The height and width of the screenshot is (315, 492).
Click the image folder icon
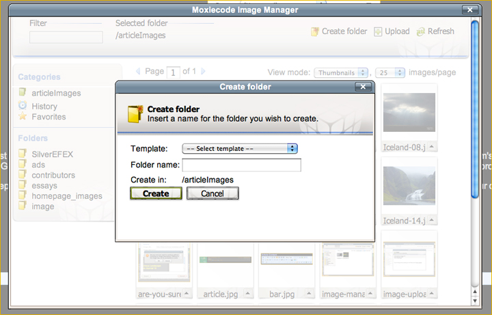[23, 206]
